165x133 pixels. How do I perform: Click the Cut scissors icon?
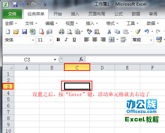109,32
